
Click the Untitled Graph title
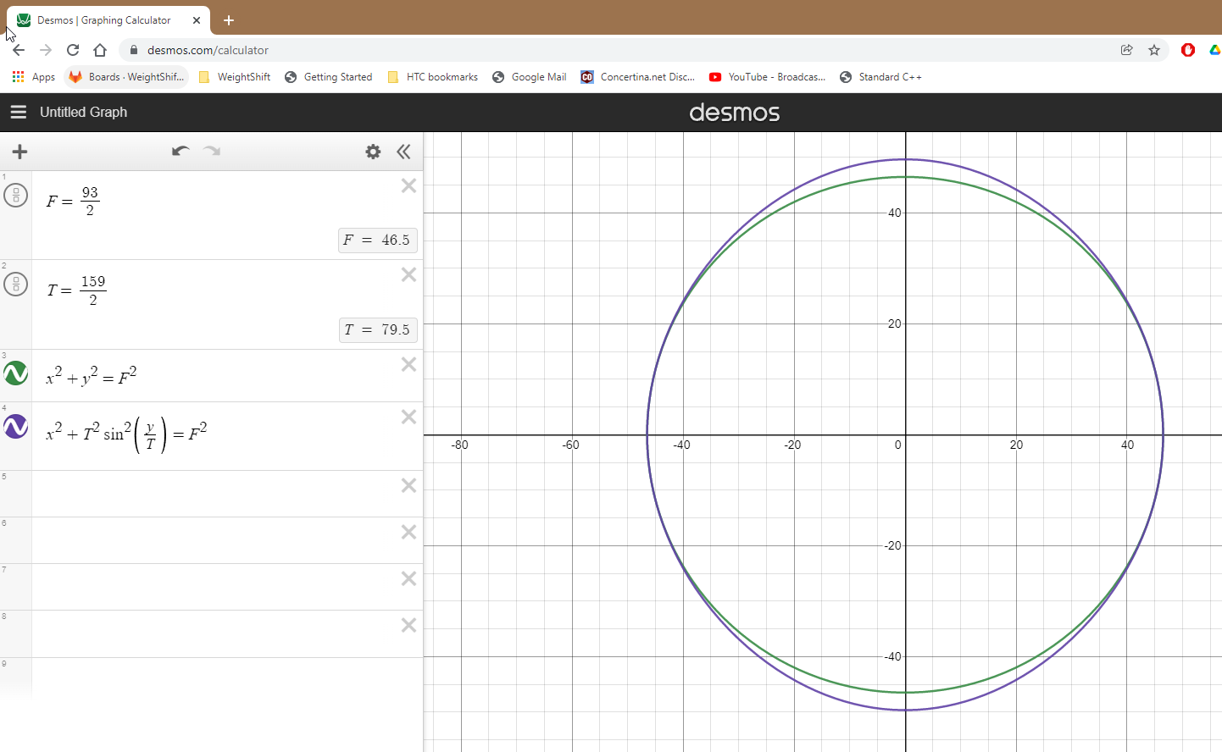(x=83, y=112)
